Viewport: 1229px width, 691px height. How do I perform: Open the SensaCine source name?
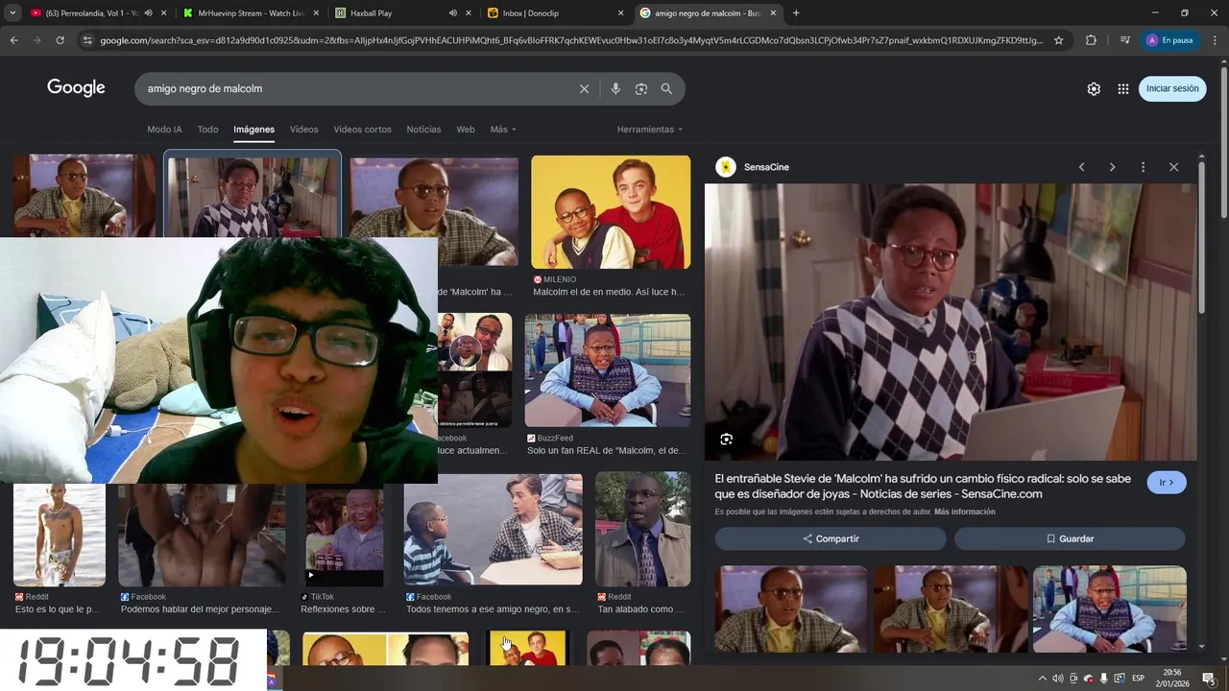tap(766, 167)
